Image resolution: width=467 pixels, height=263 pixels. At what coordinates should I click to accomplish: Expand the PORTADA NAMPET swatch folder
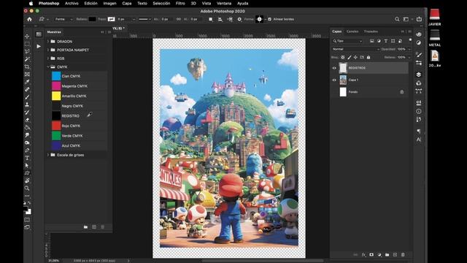[48, 50]
